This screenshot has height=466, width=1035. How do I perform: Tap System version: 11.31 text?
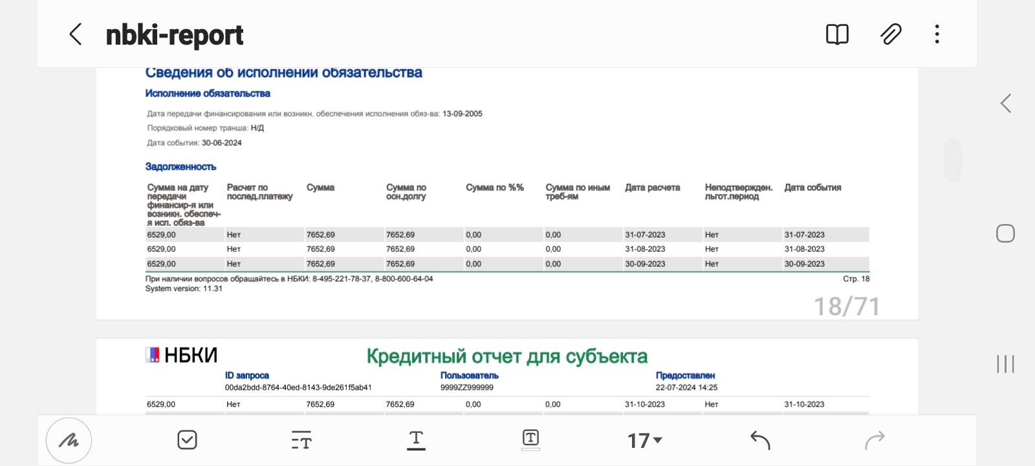click(184, 289)
